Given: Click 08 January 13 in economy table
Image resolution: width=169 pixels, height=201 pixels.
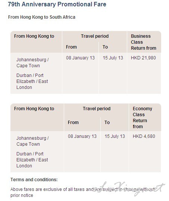Looking at the screenshot, I should click(82, 136).
